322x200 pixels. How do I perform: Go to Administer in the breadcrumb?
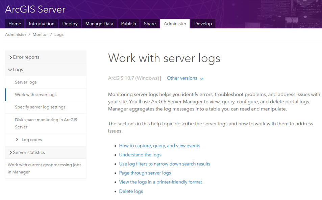[x=16, y=34]
